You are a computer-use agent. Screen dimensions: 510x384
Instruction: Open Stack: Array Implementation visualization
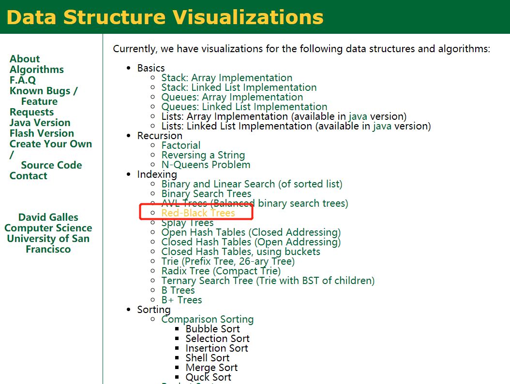[x=227, y=78]
